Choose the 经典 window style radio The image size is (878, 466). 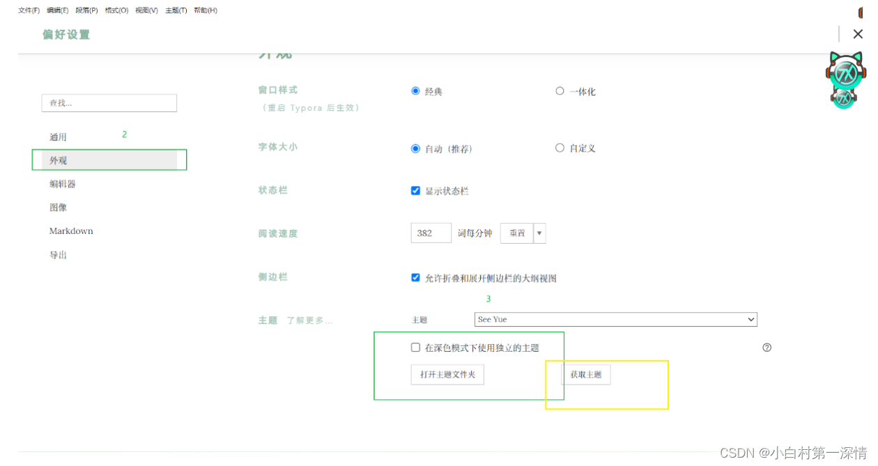click(416, 91)
